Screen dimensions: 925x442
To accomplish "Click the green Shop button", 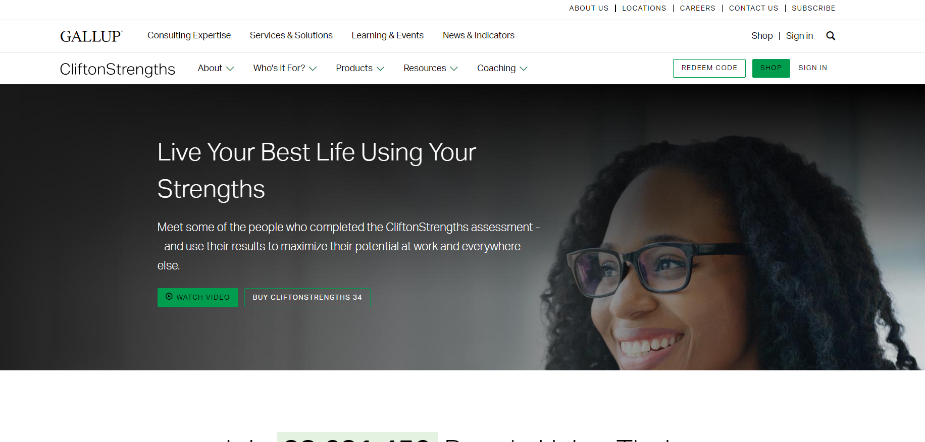I will pyautogui.click(x=771, y=68).
